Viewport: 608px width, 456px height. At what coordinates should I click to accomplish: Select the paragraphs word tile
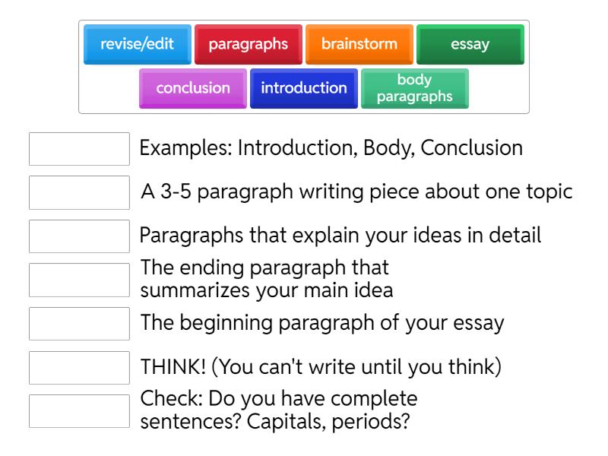248,44
